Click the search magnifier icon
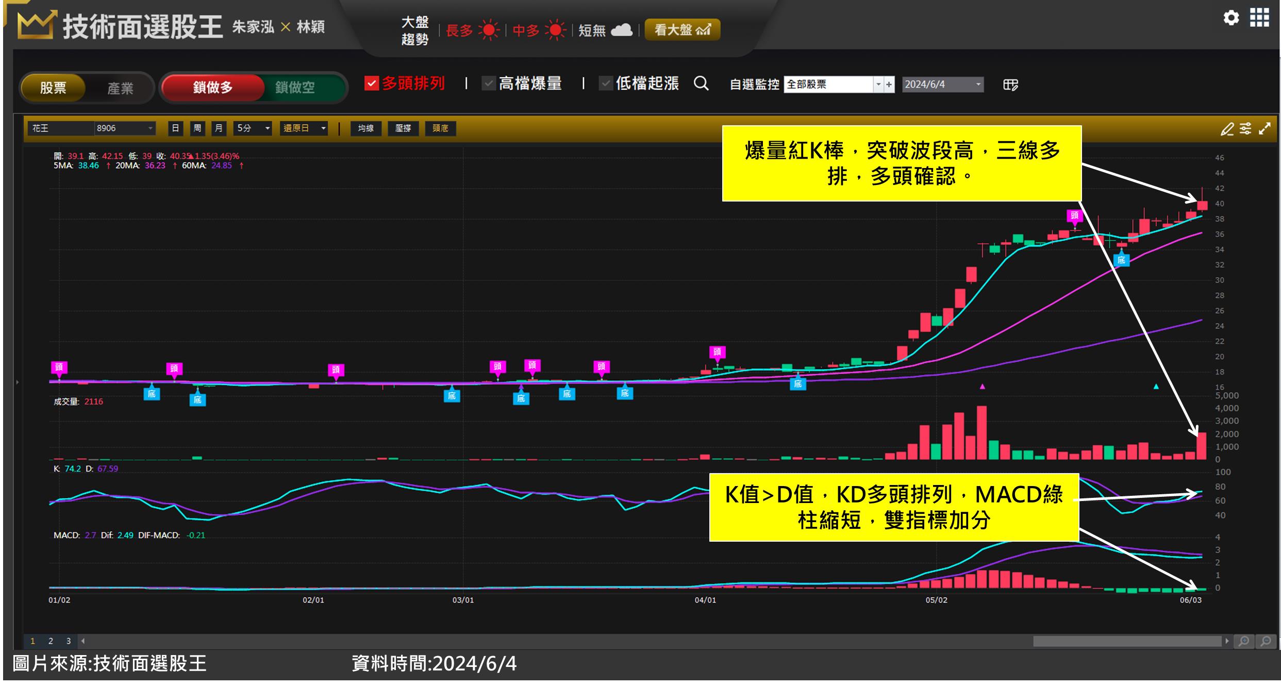The width and height of the screenshot is (1281, 686). click(701, 83)
